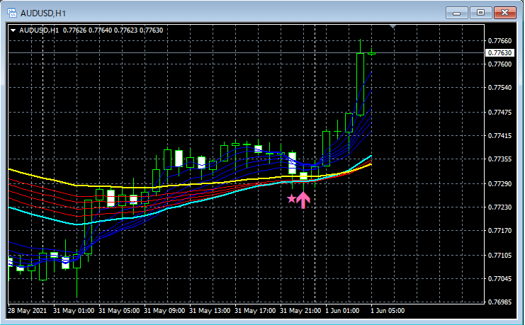This screenshot has width=525, height=325.
Task: Click price scale value 0.76985
Action: click(x=499, y=302)
